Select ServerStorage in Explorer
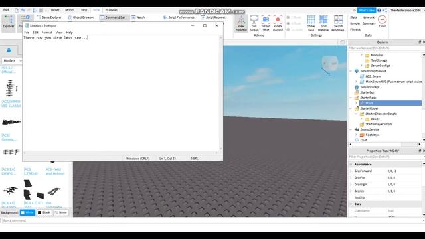This screenshot has width=425, height=239. point(369,87)
